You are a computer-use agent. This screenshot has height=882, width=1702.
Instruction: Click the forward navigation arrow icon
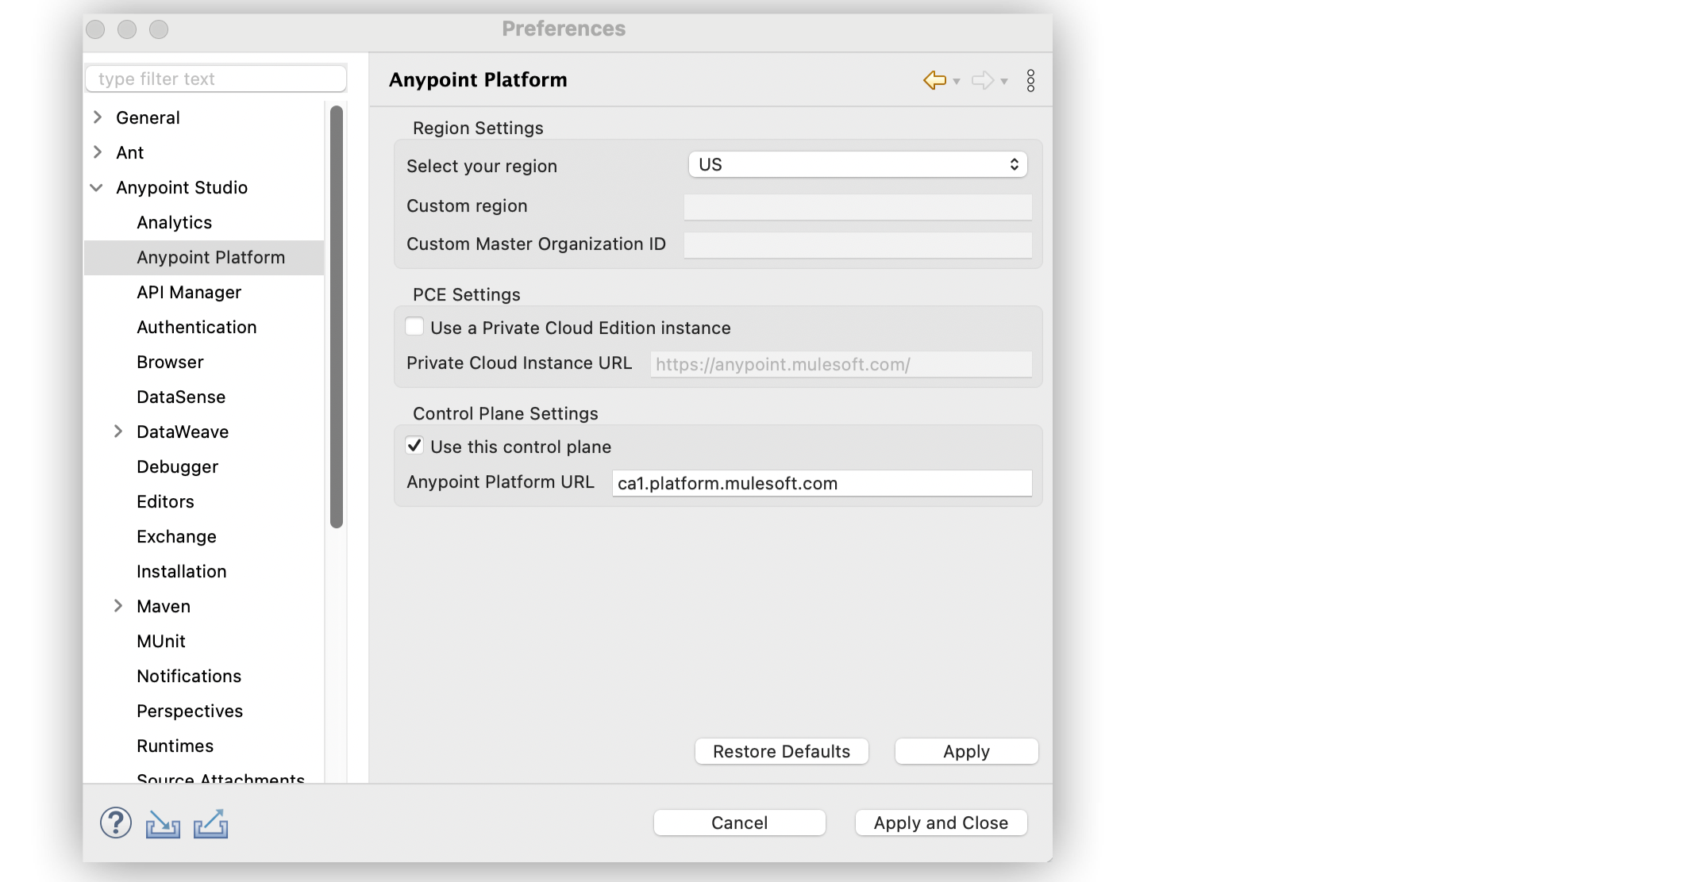982,80
